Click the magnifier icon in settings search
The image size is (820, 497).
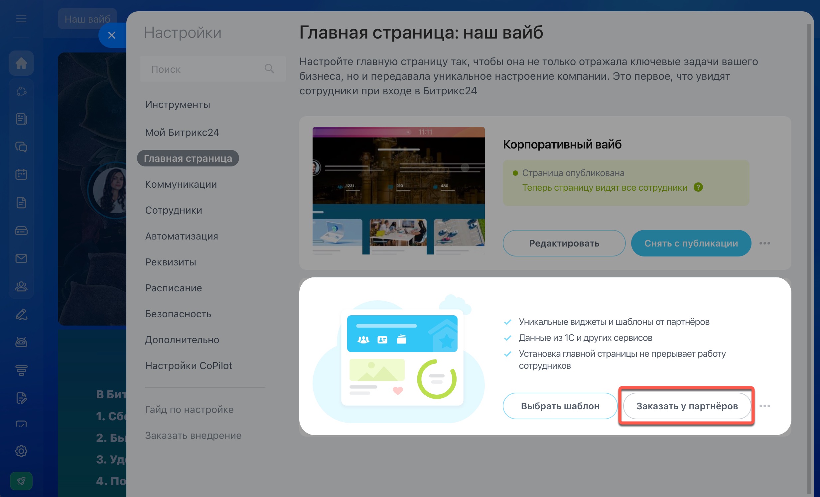(269, 69)
